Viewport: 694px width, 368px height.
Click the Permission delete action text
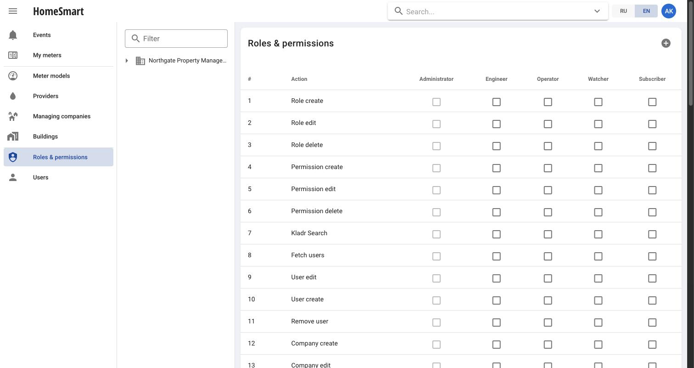tap(317, 211)
